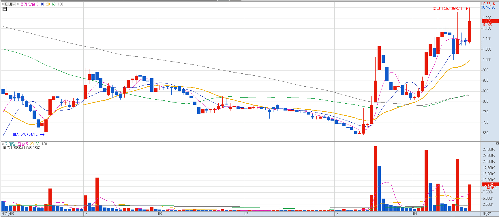The image size is (499, 217).
Task: Click the 08 month label on time axis
Action: click(336, 214)
